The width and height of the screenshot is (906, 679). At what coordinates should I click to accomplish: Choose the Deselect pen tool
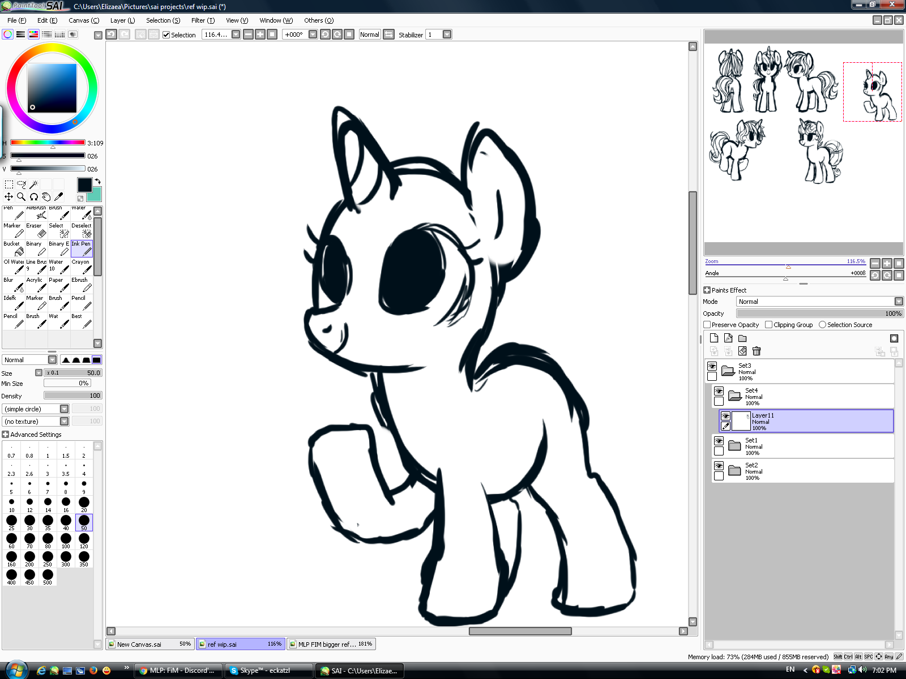coord(82,231)
